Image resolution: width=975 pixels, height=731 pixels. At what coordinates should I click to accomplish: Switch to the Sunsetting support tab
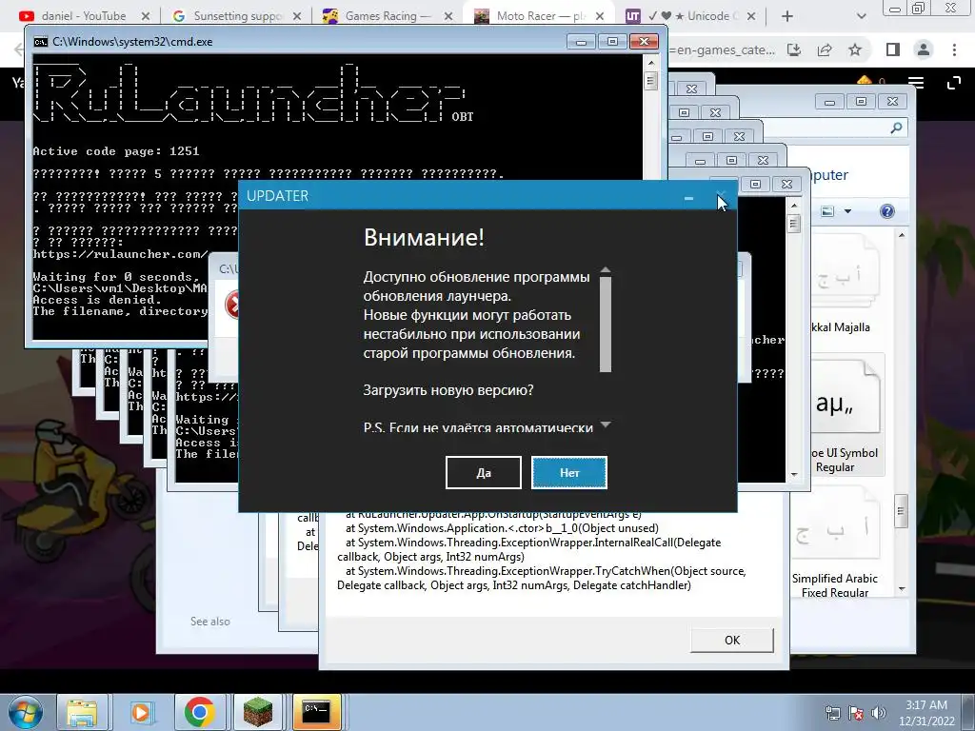[236, 15]
